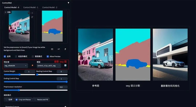This screenshot has height=107, width=196.
Task: Click the refresh models icon
Action: tap(65, 66)
